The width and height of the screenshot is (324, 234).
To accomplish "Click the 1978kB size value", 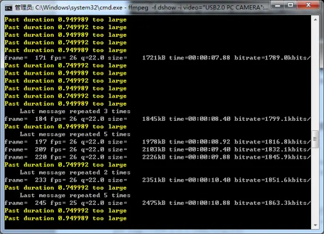I will (x=154, y=142).
